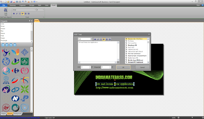Click the OK button in the dialog

pyautogui.click(x=123, y=67)
